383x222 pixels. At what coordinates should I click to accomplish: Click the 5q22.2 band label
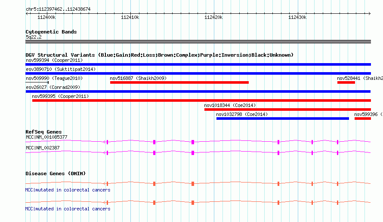[34, 37]
